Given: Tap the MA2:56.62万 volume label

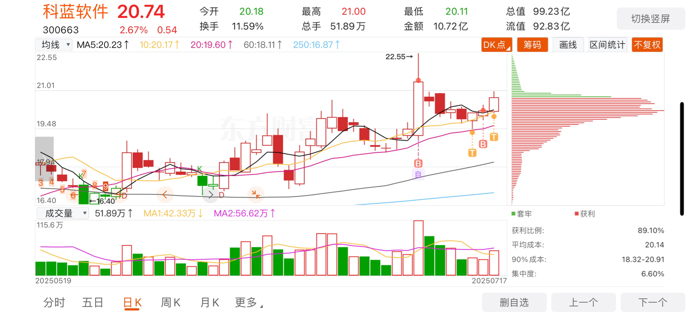Looking at the screenshot, I should tap(245, 213).
